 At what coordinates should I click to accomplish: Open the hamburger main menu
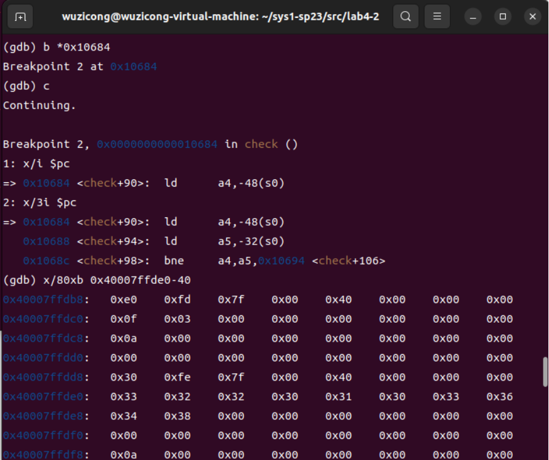437,17
